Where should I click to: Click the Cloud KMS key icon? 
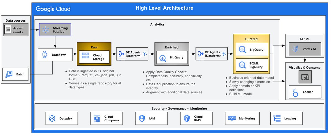point(186,119)
